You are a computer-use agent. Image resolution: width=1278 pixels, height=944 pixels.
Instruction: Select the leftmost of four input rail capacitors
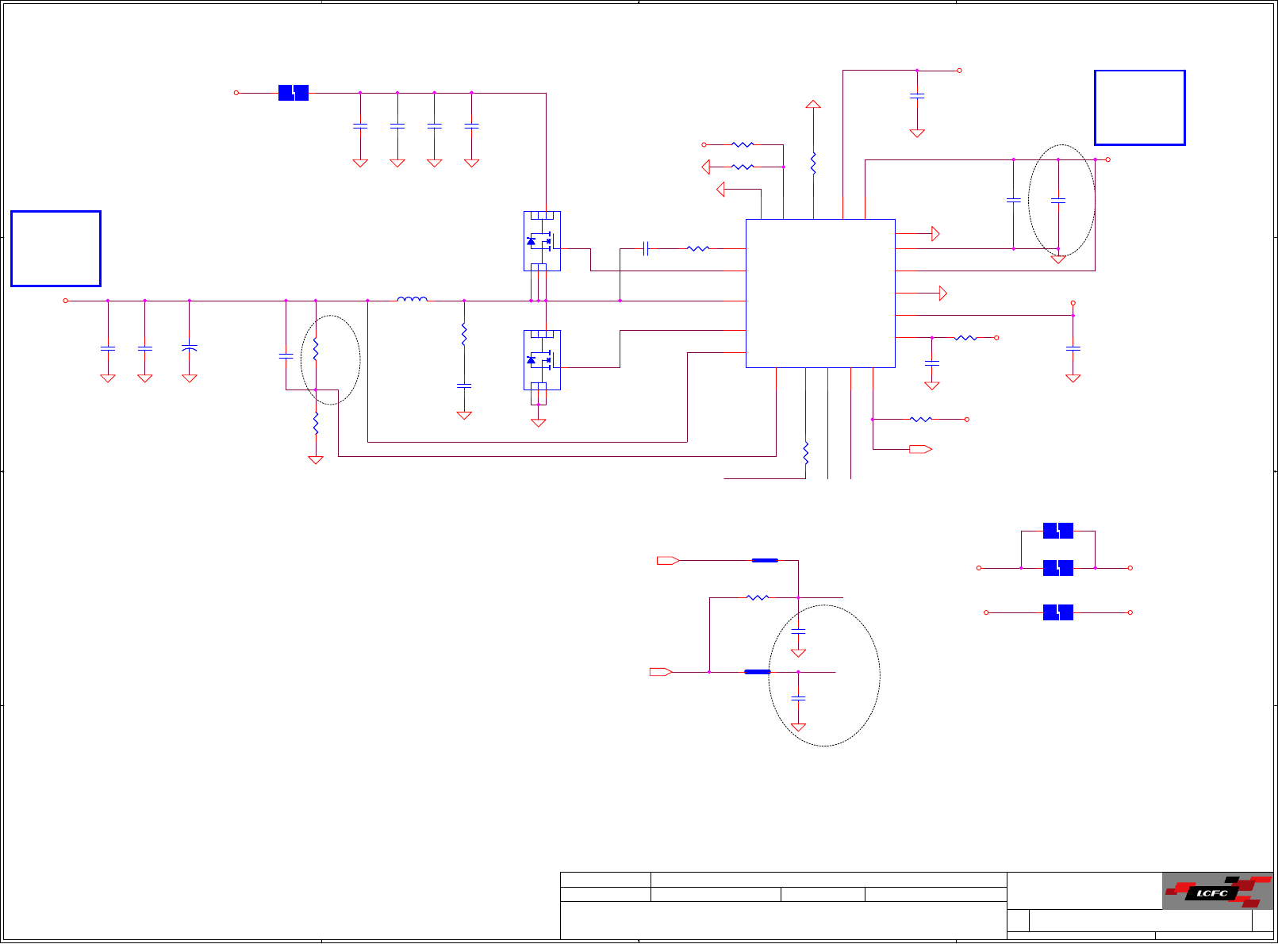click(x=360, y=126)
